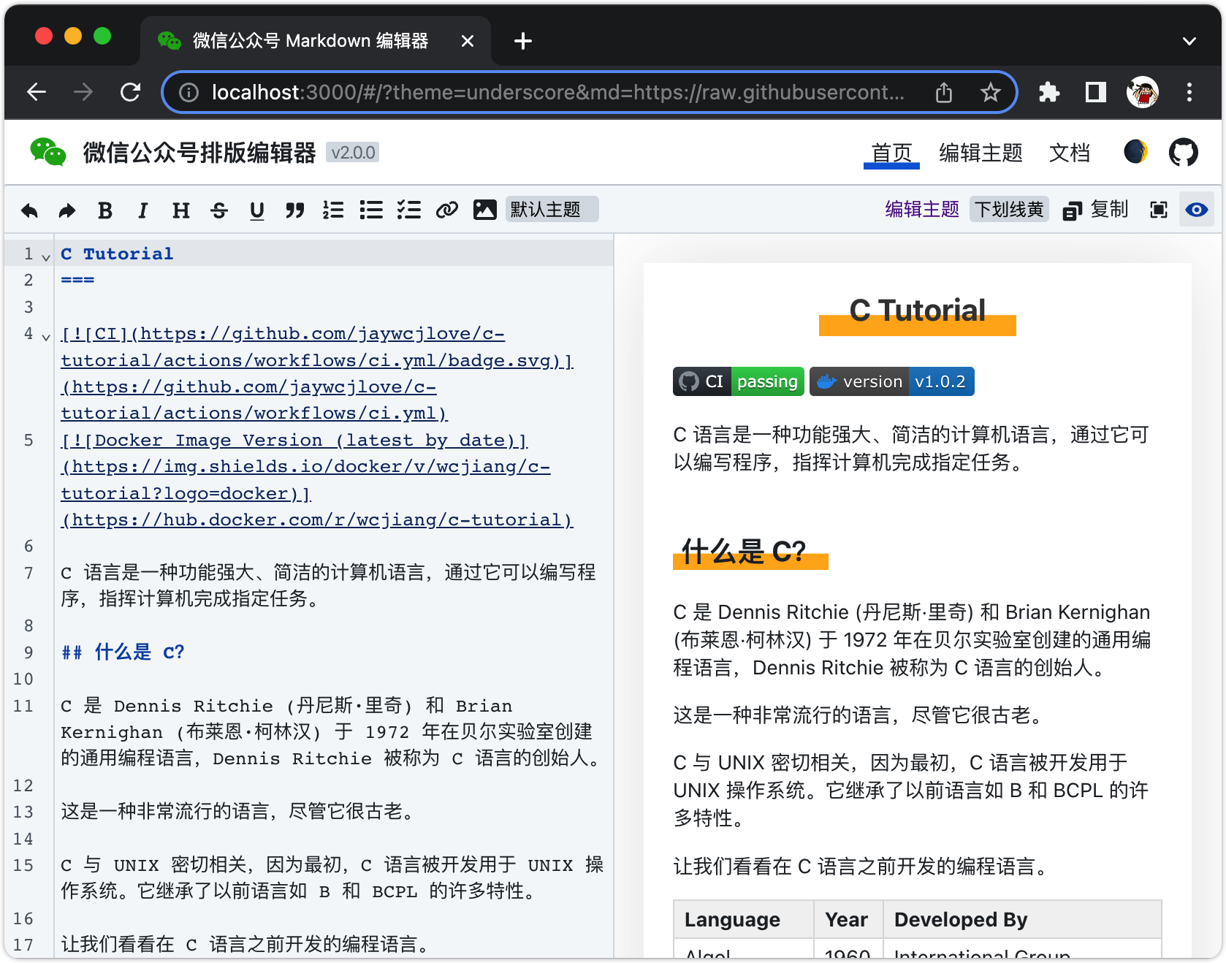Toggle the preview pane eye icon
This screenshot has width=1226, height=963.
pyautogui.click(x=1196, y=210)
